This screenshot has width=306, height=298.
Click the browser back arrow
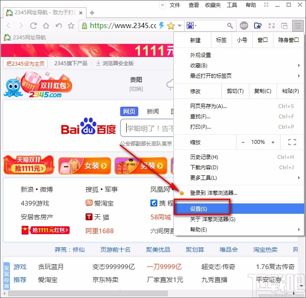point(8,25)
